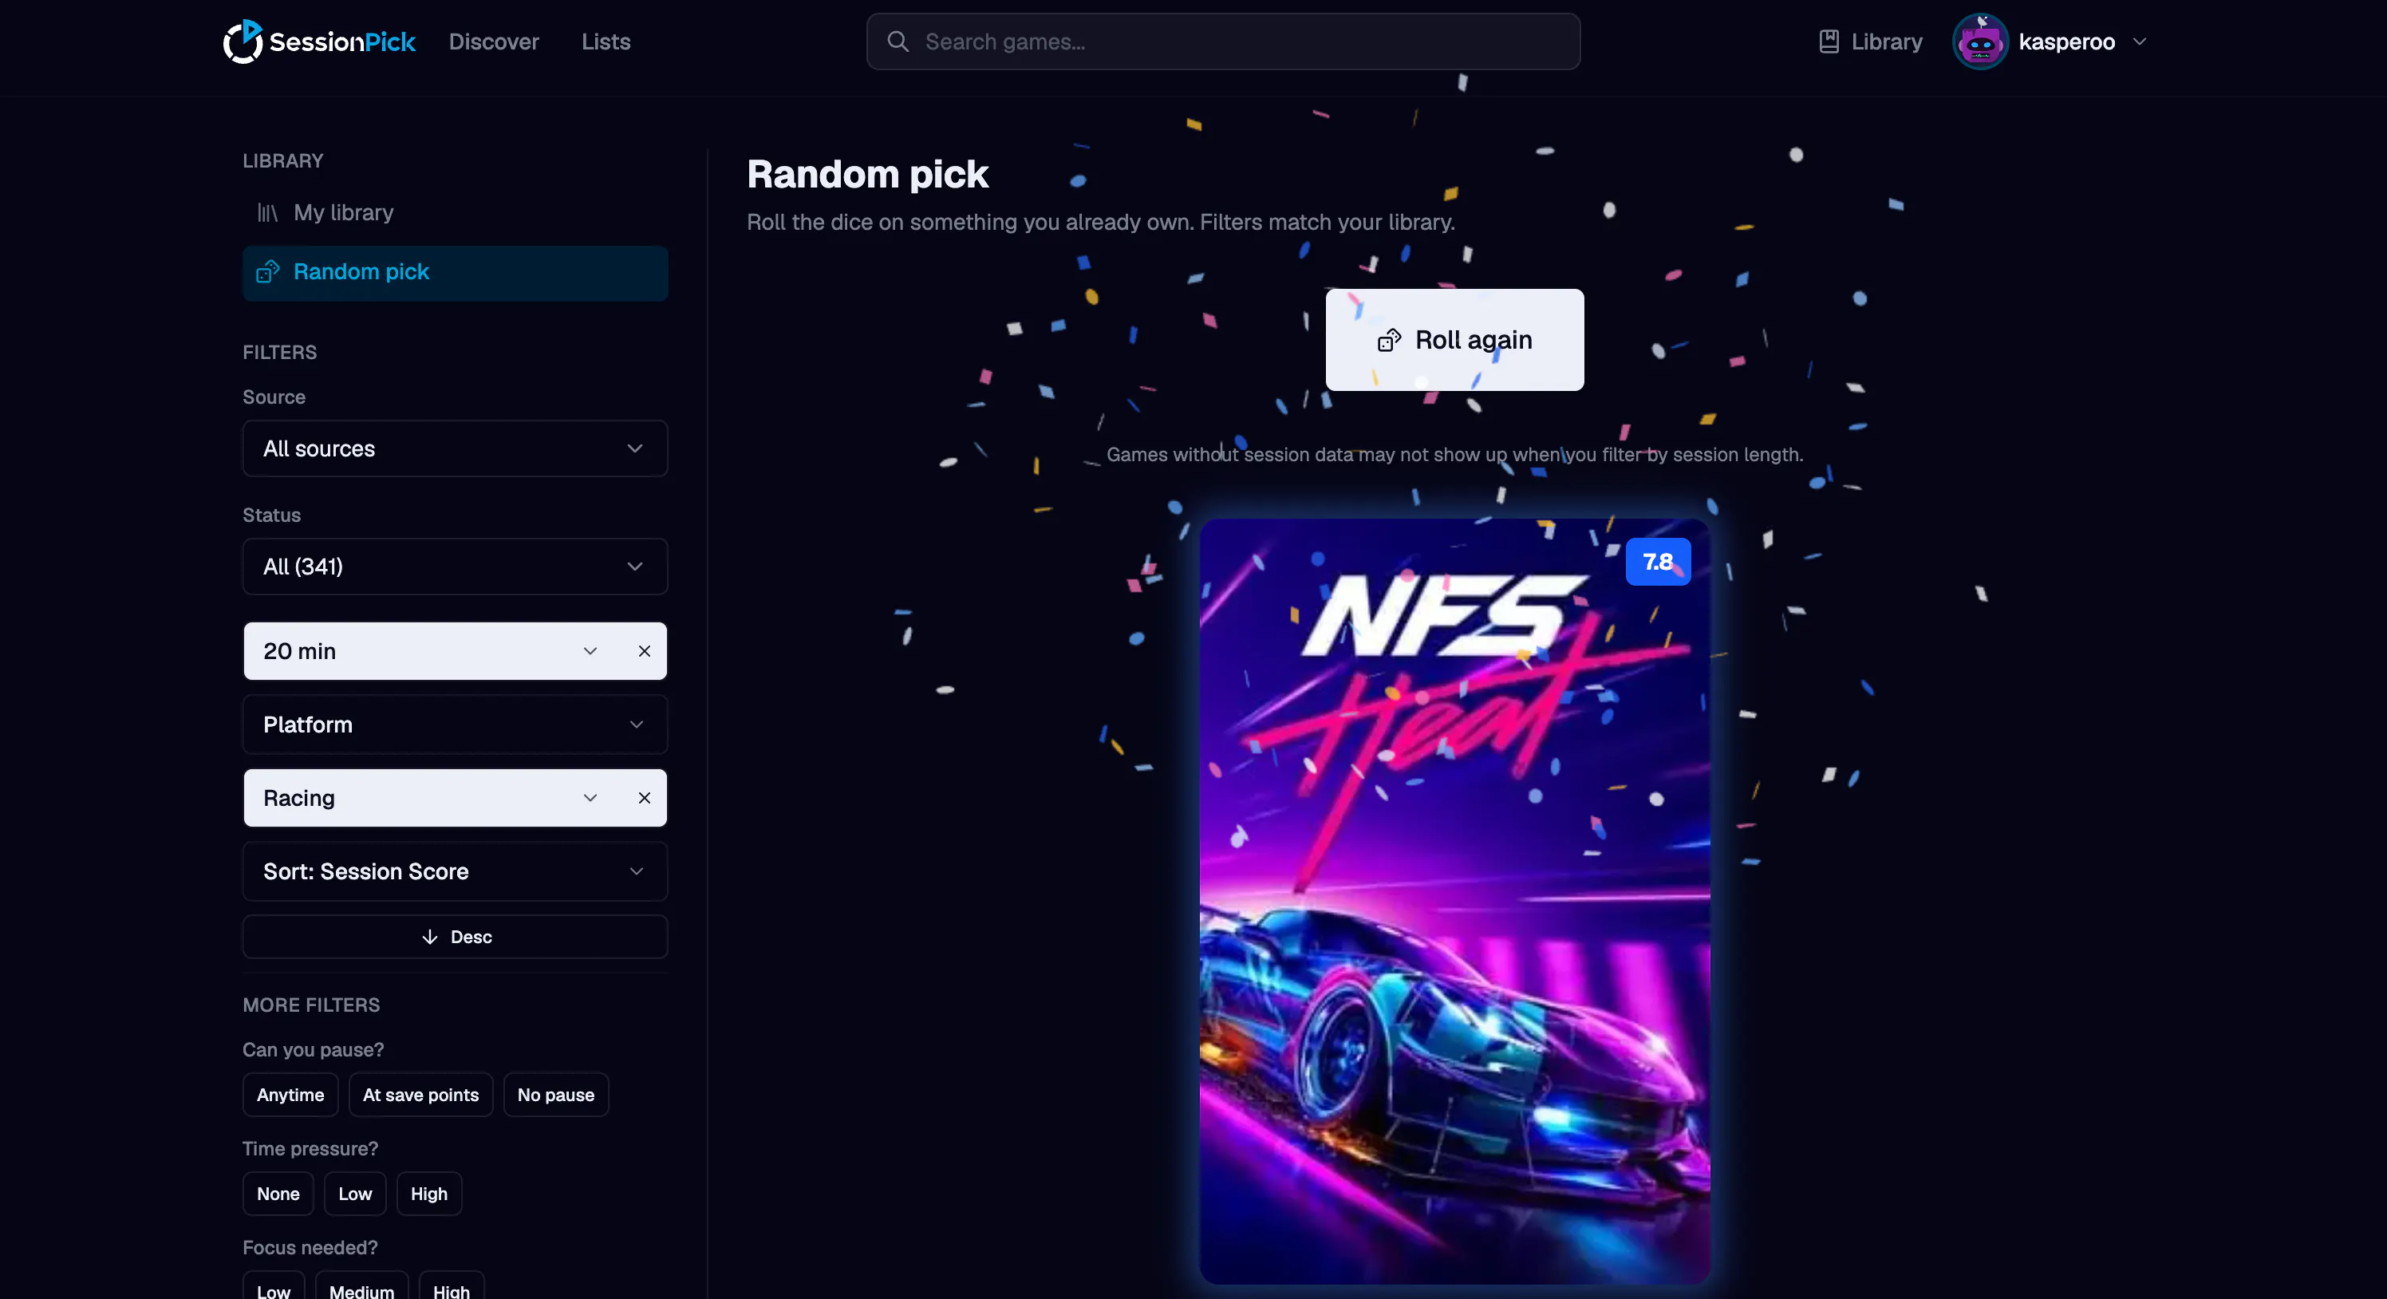Screen dimensions: 2387x1299
Task: Click the 'Roll the dice on something' subtitle
Action: coord(1101,223)
